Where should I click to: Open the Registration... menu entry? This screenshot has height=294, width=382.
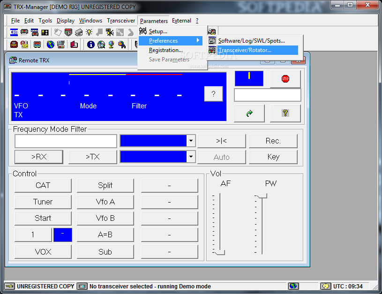click(x=171, y=50)
